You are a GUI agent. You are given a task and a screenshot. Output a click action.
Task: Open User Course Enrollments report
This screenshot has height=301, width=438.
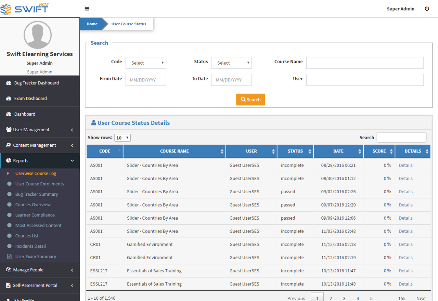[x=39, y=184]
